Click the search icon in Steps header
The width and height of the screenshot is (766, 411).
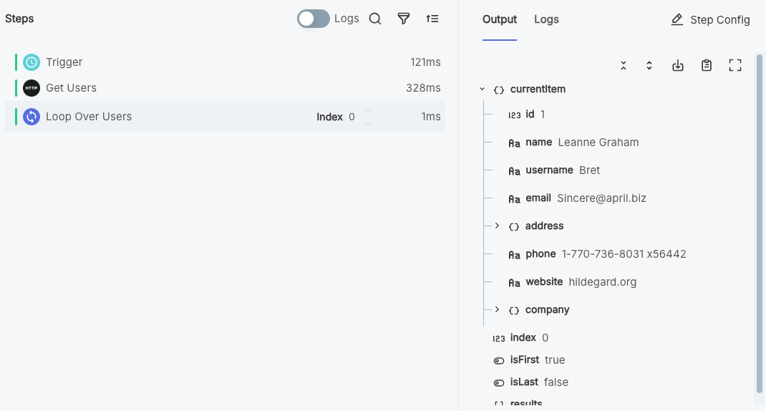(x=375, y=19)
